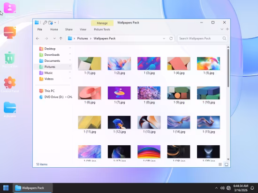The image size is (258, 193).
Task: Click the file name 1 (4).jpg
Action: click(179, 73)
